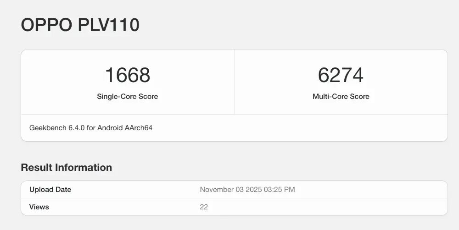Click the multi-core score value 6274
The height and width of the screenshot is (230, 459).
[341, 75]
